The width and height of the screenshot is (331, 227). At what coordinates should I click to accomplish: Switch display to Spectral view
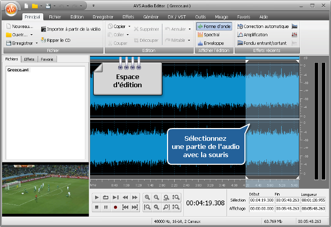pos(212,35)
